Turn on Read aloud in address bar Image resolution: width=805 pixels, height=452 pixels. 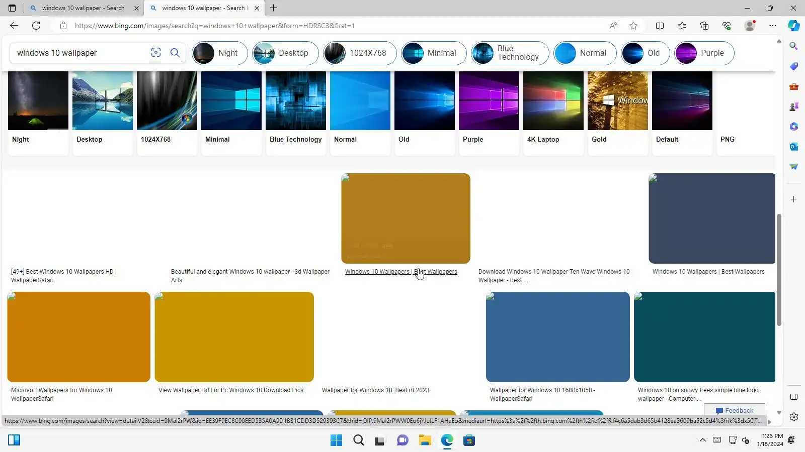613,26
